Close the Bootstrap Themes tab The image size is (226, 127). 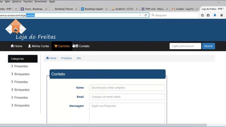pos(76,9)
